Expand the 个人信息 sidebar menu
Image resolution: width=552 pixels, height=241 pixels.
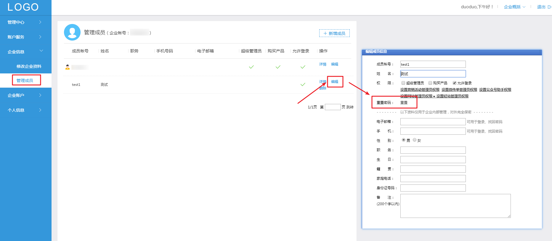tap(26, 110)
